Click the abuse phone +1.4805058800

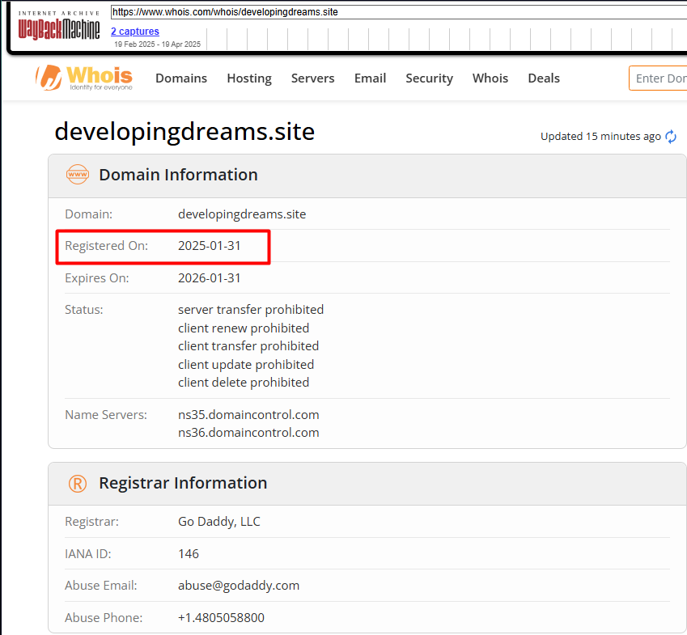(221, 618)
